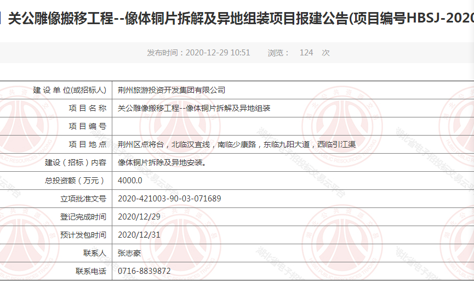Click project name value 关公雕像搬移工程 in the table
This screenshot has width=474, height=281.
click(x=195, y=108)
